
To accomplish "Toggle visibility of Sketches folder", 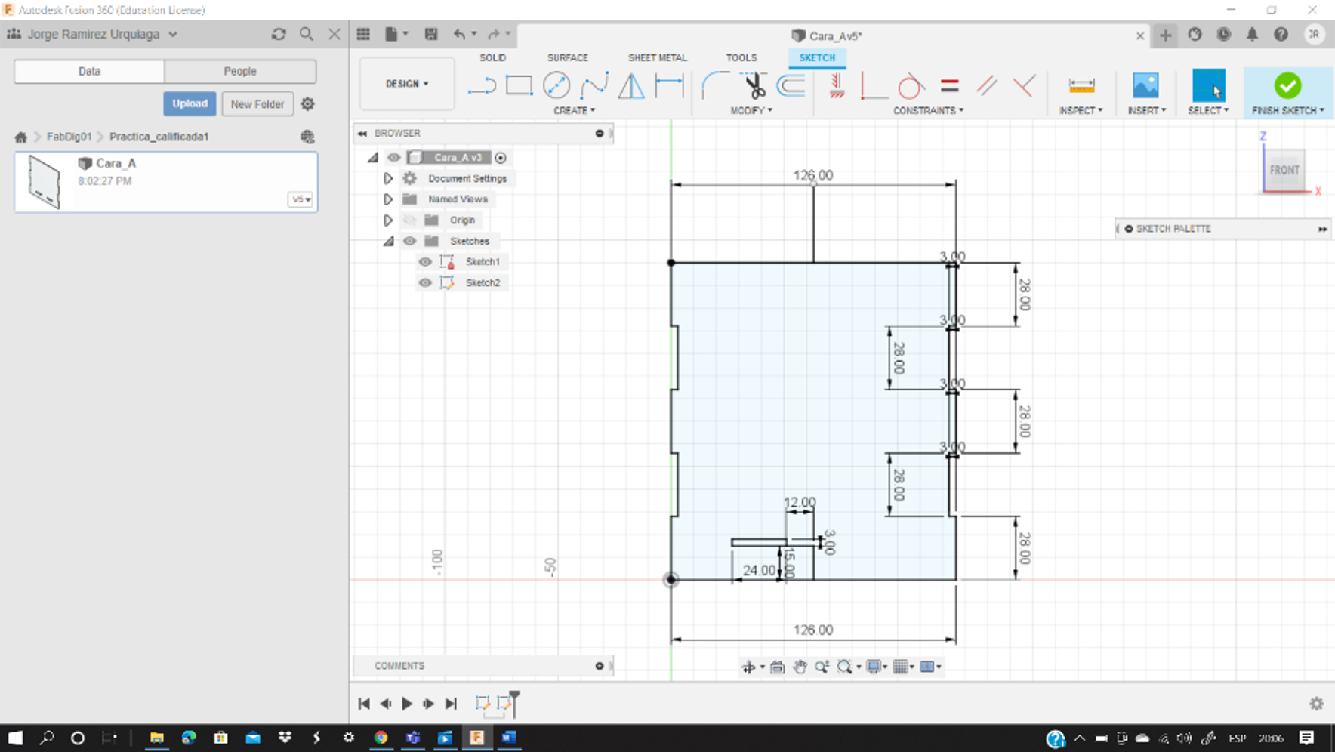I will coord(409,241).
